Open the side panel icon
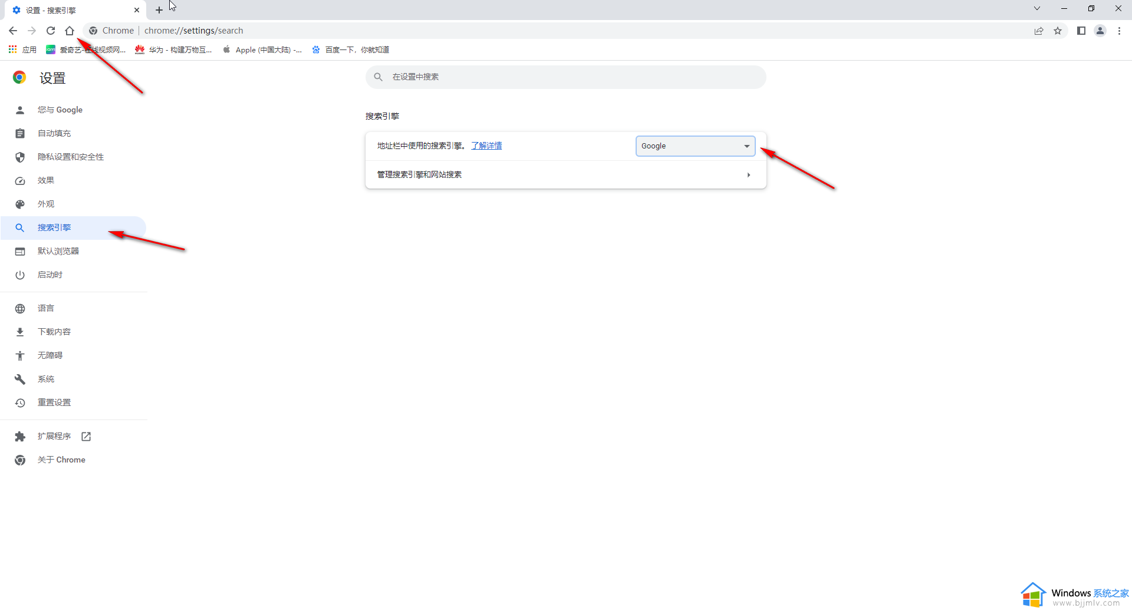Viewport: 1132px width, 611px height. (1081, 31)
